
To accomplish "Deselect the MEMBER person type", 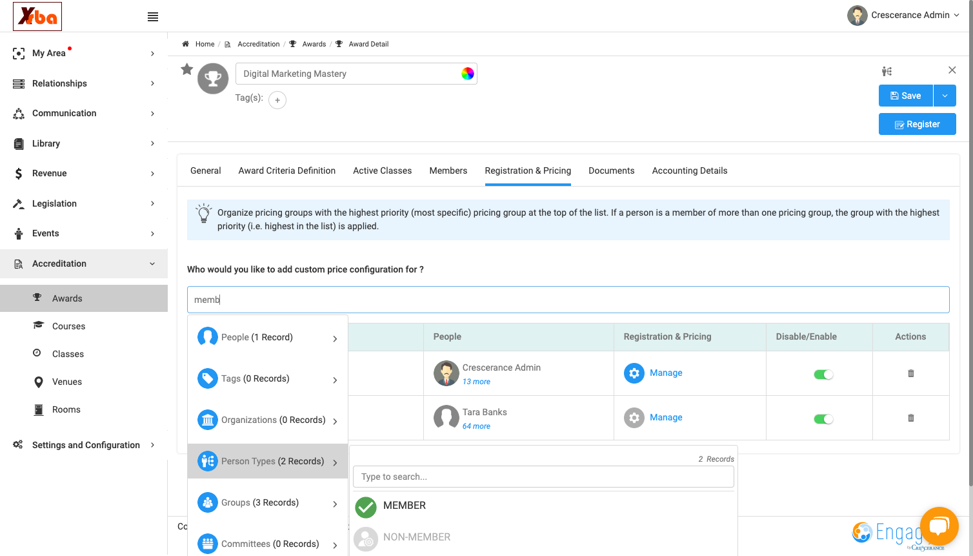I will 543,506.
